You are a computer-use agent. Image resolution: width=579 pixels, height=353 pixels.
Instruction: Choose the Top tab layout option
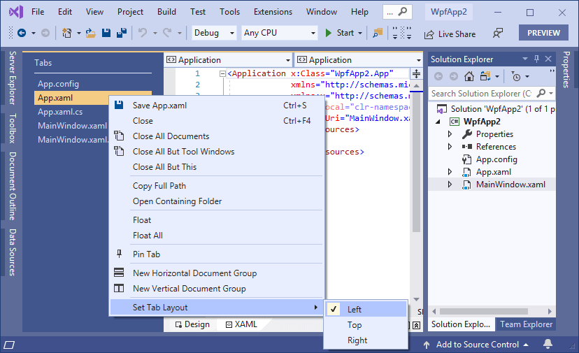pyautogui.click(x=355, y=325)
